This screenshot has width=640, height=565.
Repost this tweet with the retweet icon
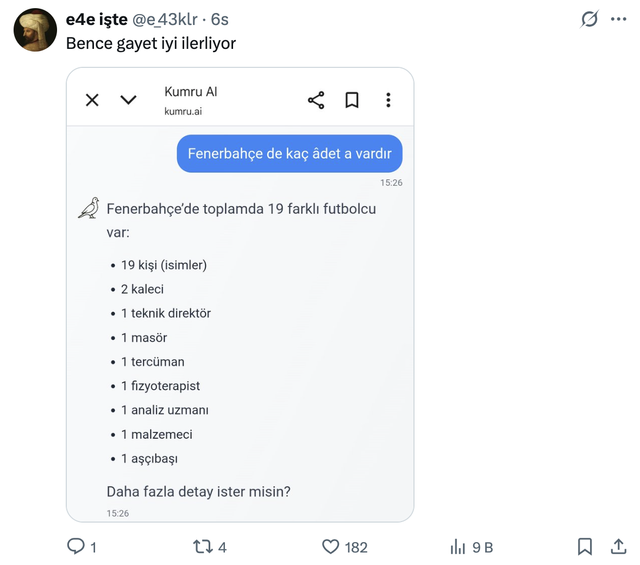tap(203, 547)
